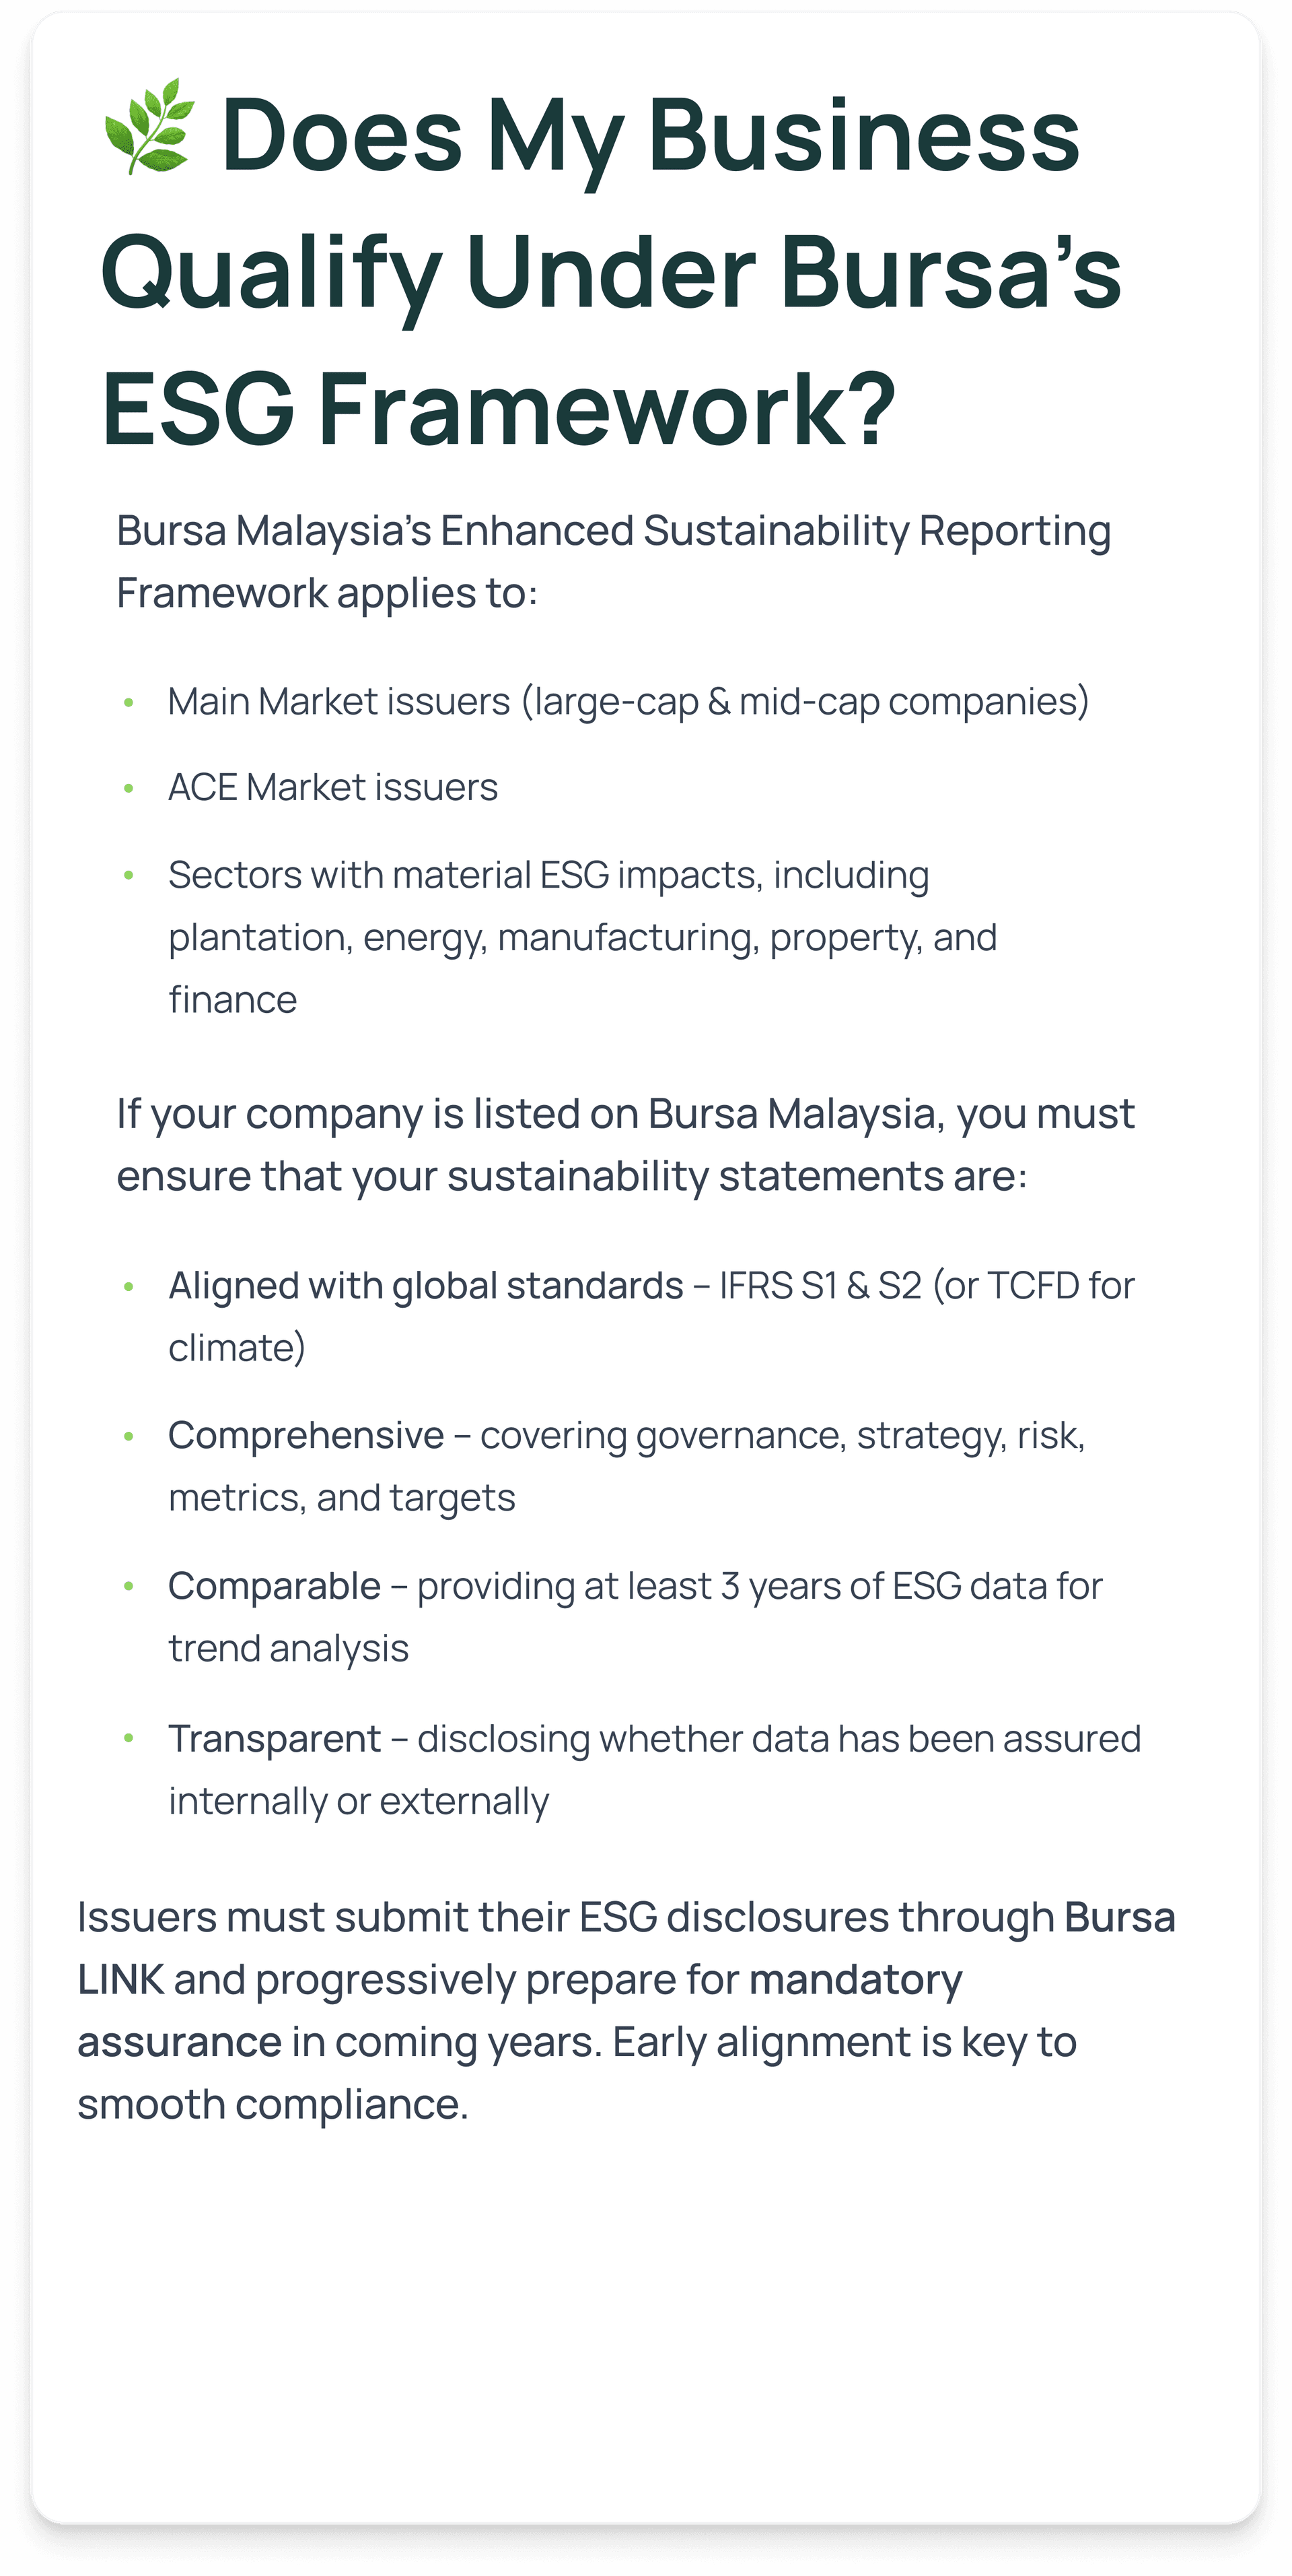Click the green leaf sprig icon
The image size is (1292, 2576).
tap(149, 126)
